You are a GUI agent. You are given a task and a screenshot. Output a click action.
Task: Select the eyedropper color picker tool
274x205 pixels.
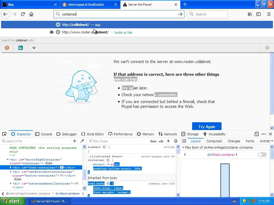pyautogui.click(x=82, y=141)
